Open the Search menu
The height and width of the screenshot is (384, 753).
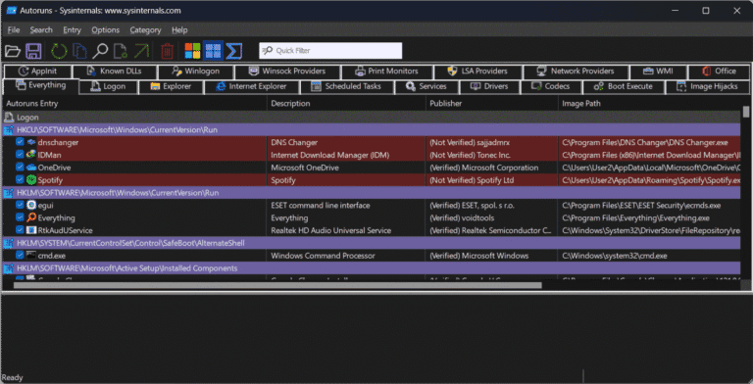point(41,29)
